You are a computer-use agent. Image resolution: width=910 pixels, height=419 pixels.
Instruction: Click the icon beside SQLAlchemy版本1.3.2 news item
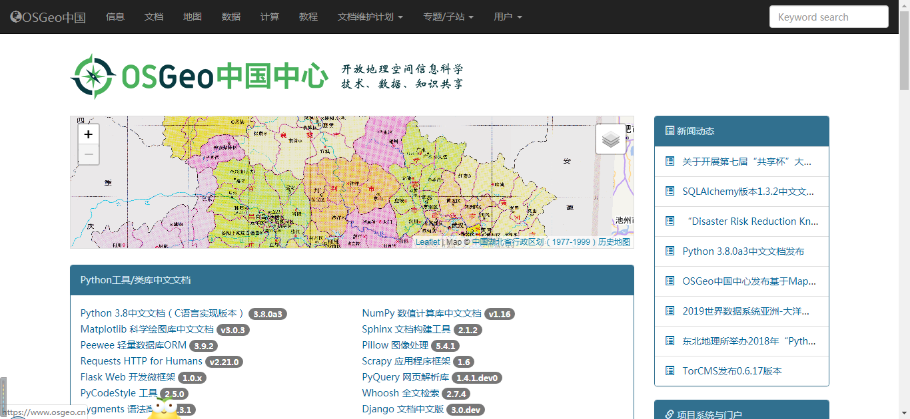pos(670,192)
